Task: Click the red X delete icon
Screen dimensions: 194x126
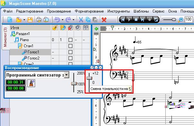Action: [104, 20]
